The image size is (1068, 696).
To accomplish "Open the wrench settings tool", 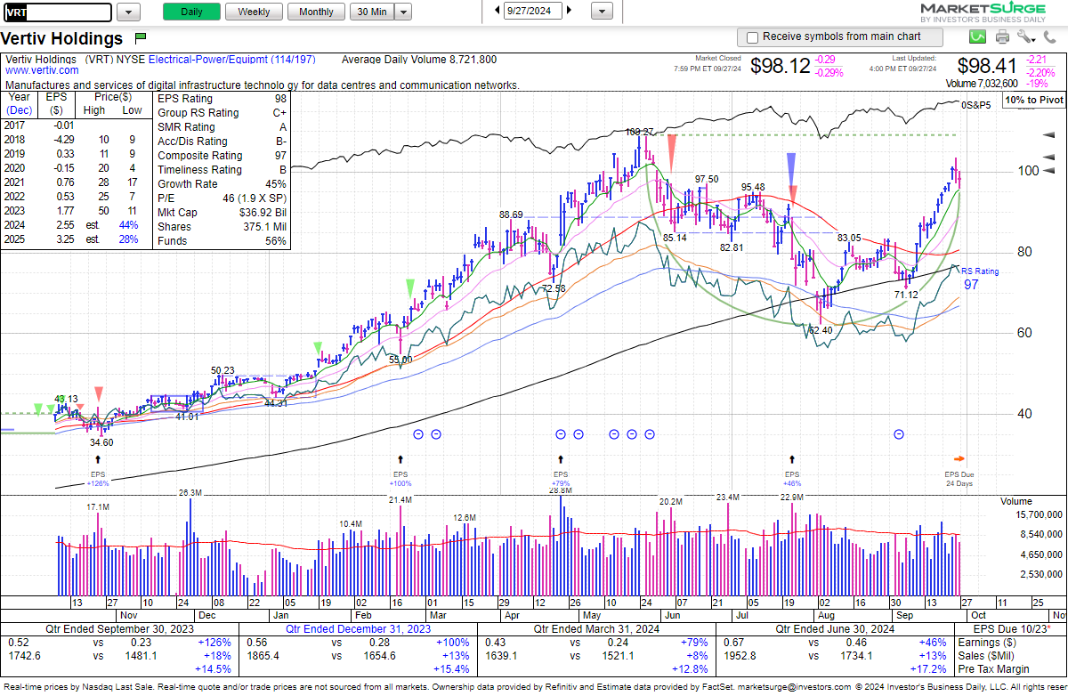I will [x=1026, y=36].
